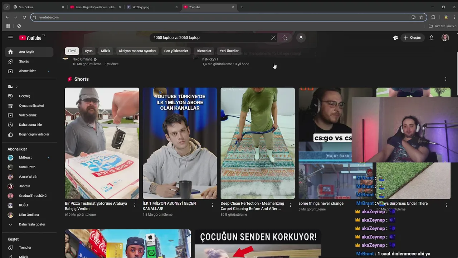Bookmark this page with star icon

[421, 17]
